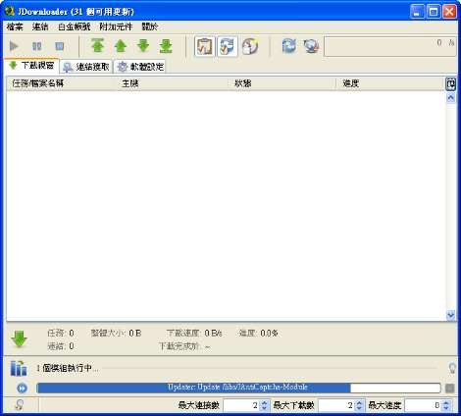Screen dimensions: 461x416
Task: Toggle clipboard monitoring icon
Action: pyautogui.click(x=204, y=46)
